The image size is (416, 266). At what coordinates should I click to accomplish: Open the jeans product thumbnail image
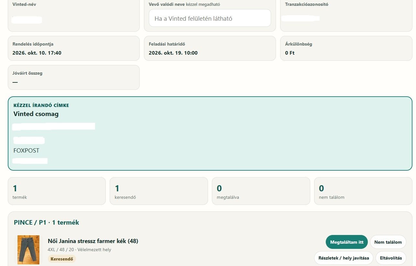28,250
